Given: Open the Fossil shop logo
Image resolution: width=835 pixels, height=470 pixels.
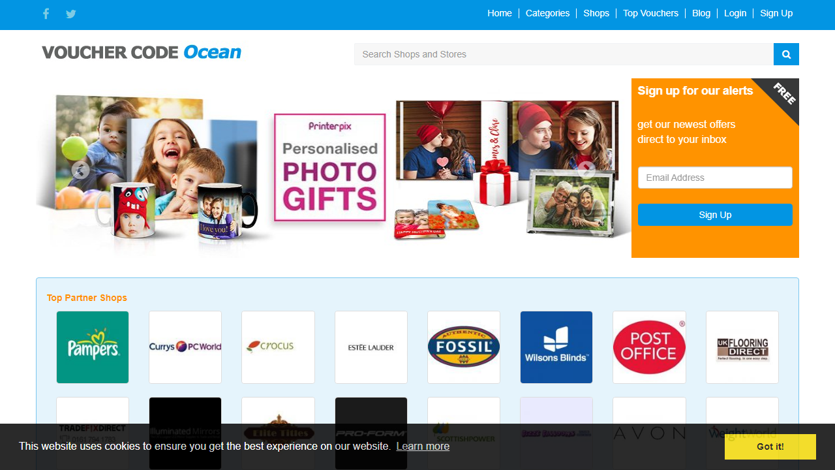Looking at the screenshot, I should [x=463, y=347].
